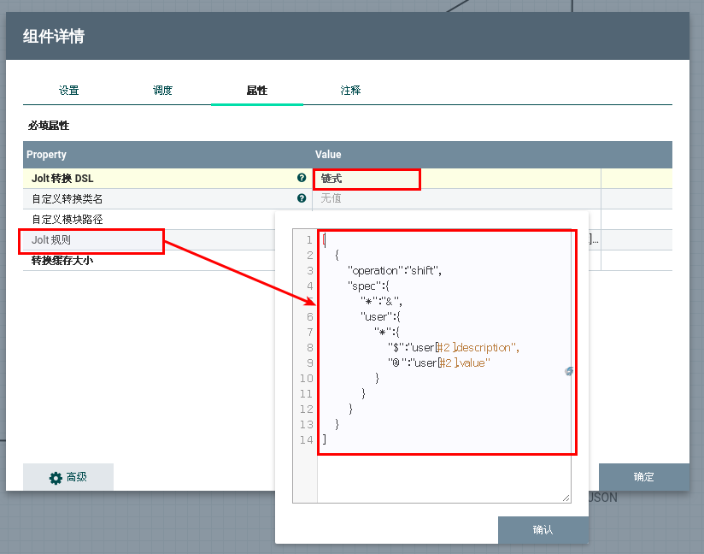Image resolution: width=704 pixels, height=554 pixels.
Task: Click the 转换缓存大小 property name
Action: coord(62,261)
